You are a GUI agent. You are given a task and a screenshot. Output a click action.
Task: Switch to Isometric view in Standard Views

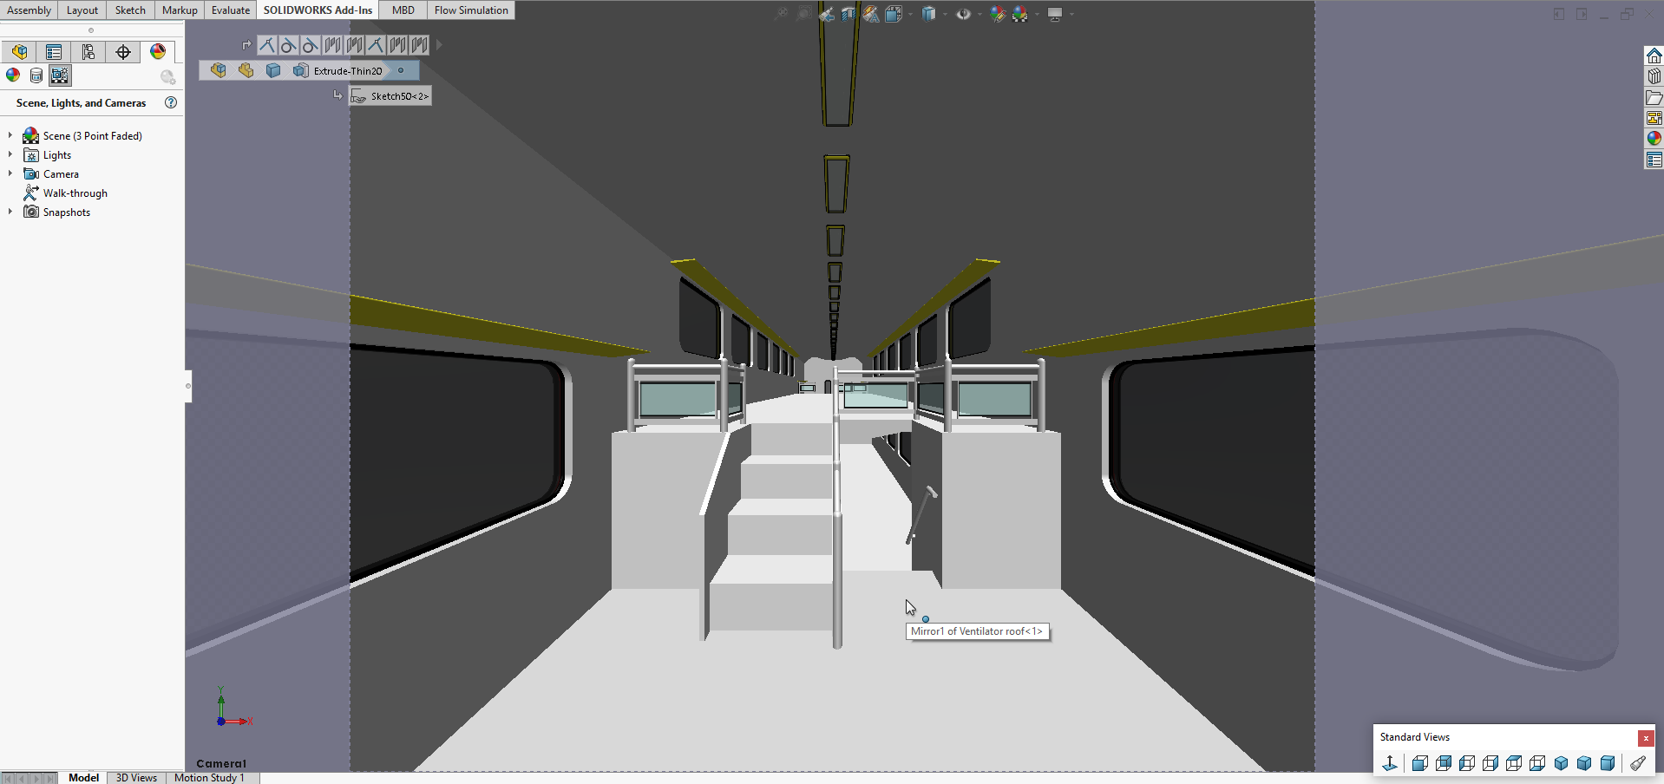(1561, 763)
